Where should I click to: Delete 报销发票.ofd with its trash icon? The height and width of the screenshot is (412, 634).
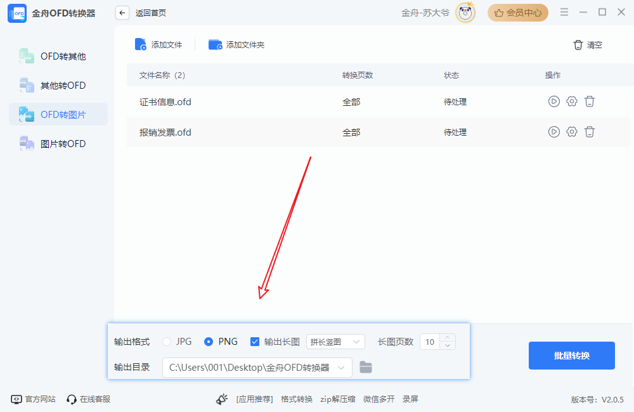pyautogui.click(x=590, y=131)
